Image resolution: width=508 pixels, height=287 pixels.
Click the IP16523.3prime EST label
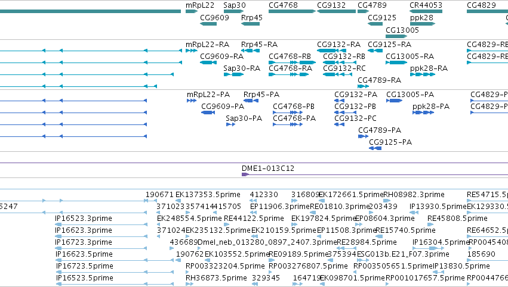tap(84, 218)
